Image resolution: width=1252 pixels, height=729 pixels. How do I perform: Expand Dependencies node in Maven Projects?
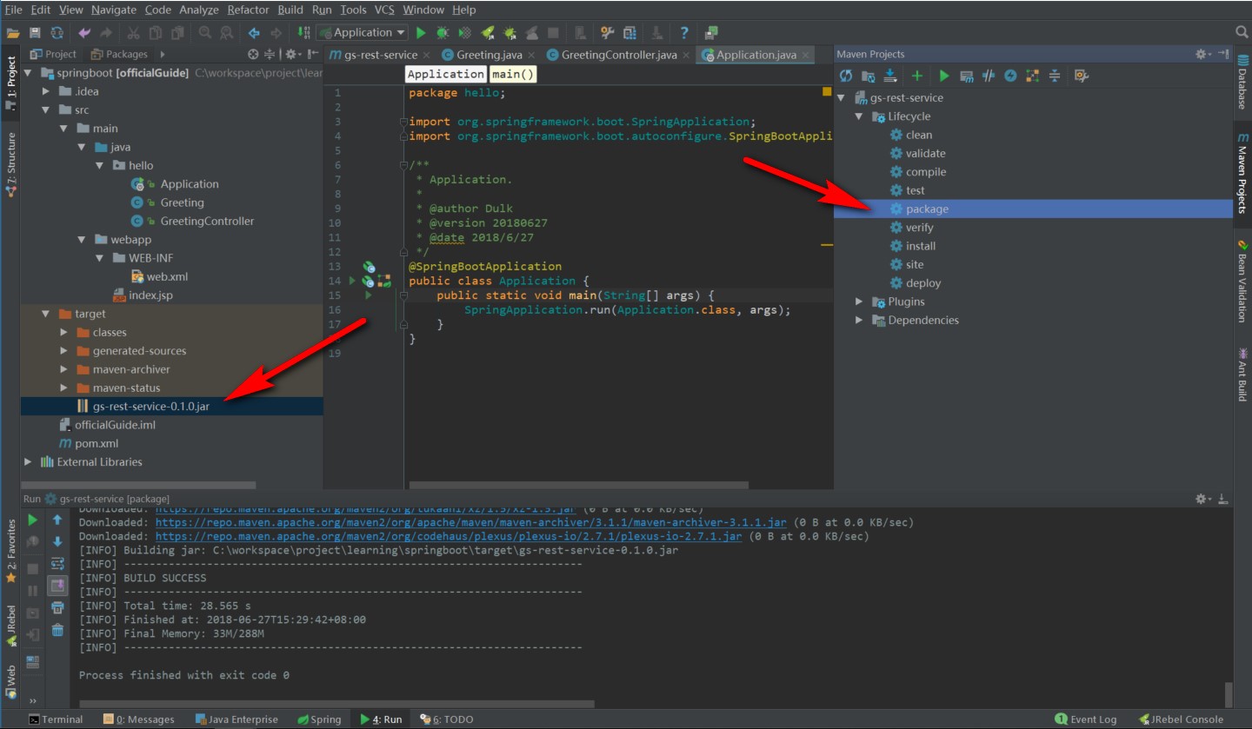click(x=859, y=320)
